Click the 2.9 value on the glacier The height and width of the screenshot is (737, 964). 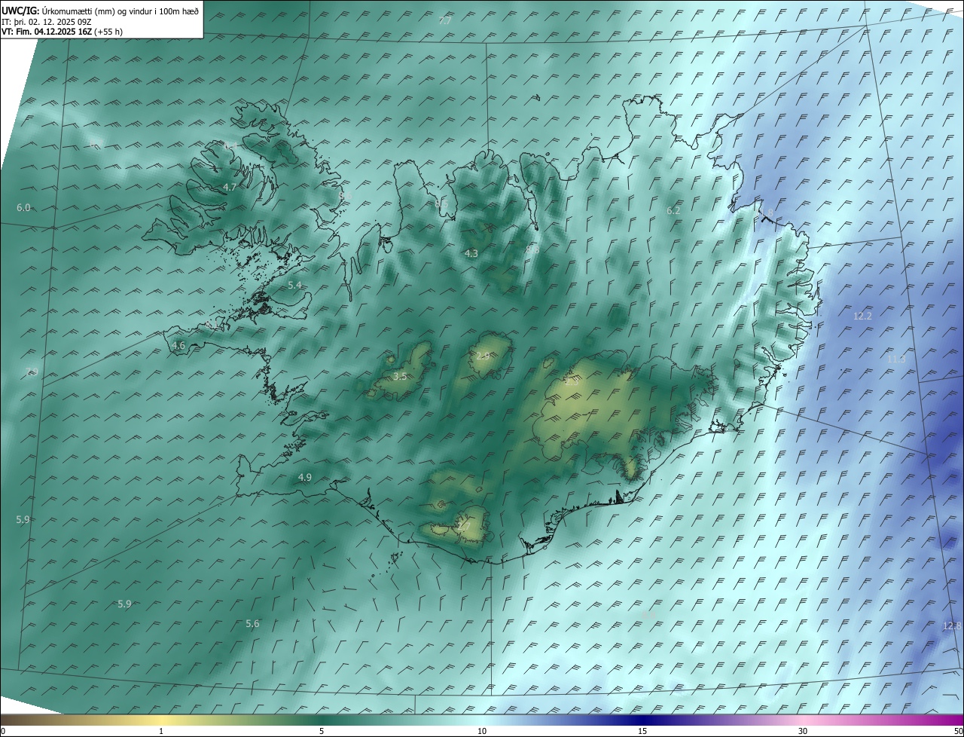point(483,356)
